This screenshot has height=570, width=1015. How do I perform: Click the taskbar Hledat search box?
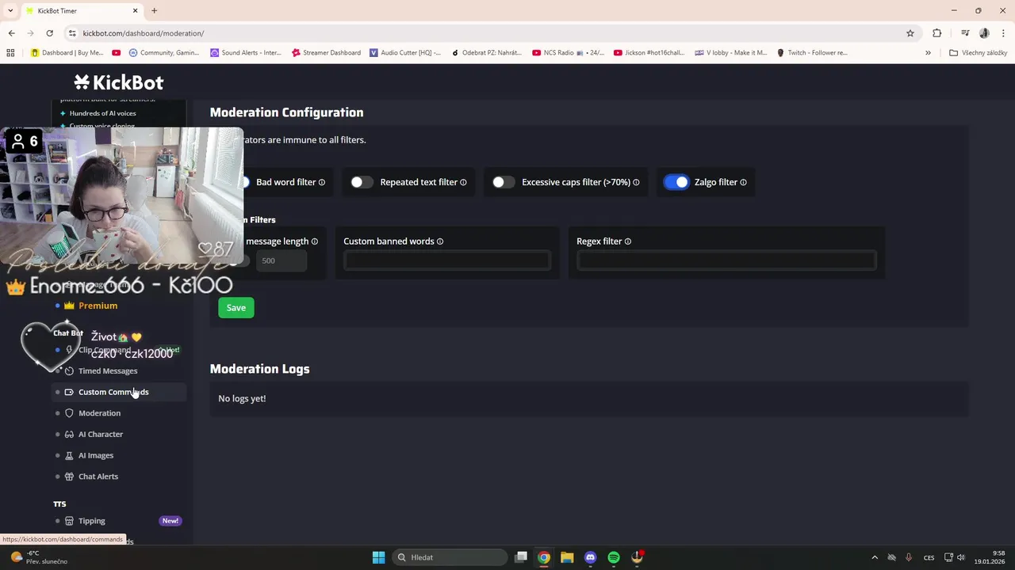450,557
